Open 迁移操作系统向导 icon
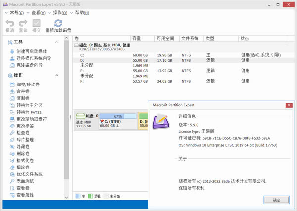Screen dimensions: 297x211 tap(12, 58)
